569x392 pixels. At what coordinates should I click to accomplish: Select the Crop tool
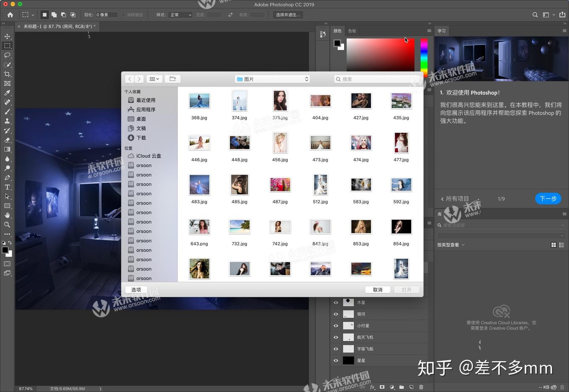click(x=7, y=74)
